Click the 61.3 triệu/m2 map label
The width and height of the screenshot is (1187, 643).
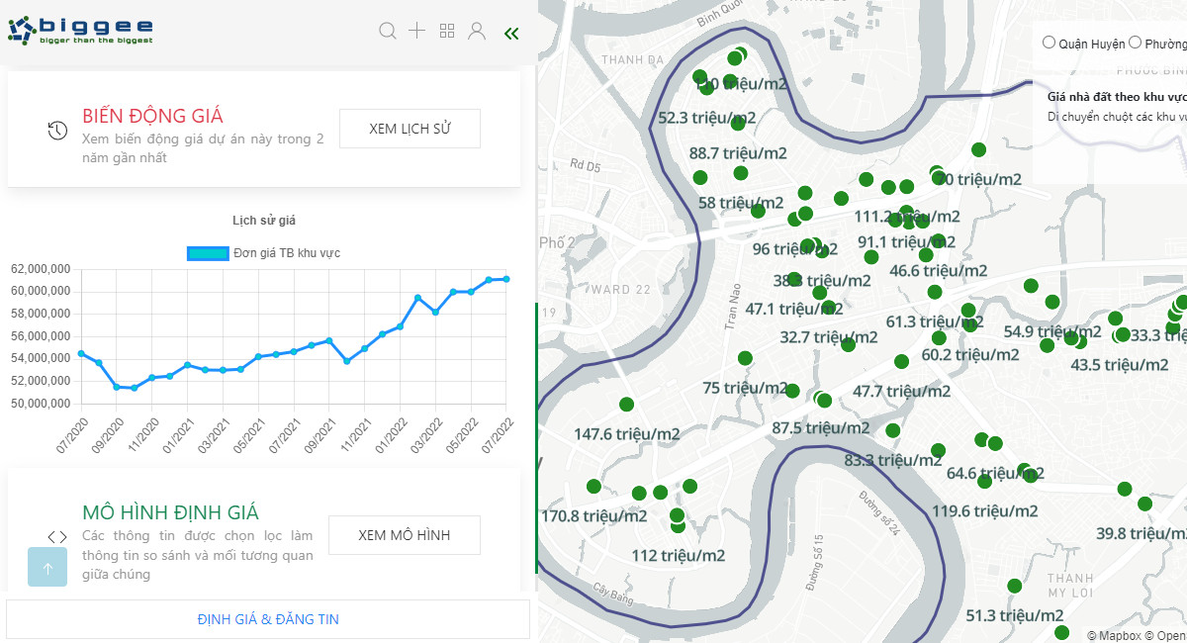[935, 321]
